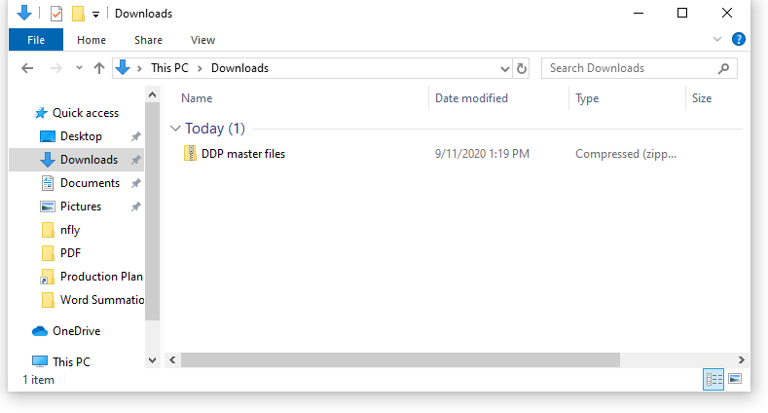Go back using the Back arrow
Viewport: 768px width, 413px height.
27,68
